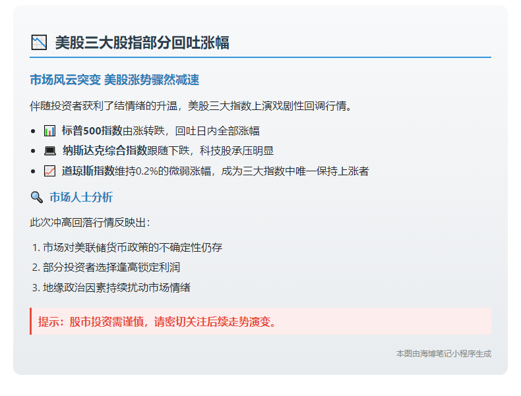The height and width of the screenshot is (396, 521).
Task: Click the magnifying glass icon beside 市场人士分析
Action: coord(36,197)
